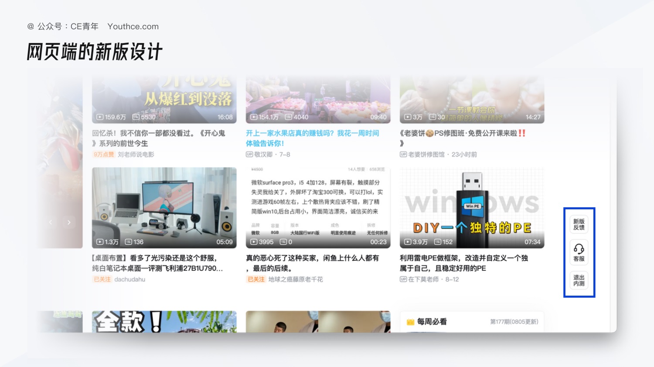Click play count icon on desk setup video
Image resolution: width=654 pixels, height=367 pixels.
click(x=100, y=242)
